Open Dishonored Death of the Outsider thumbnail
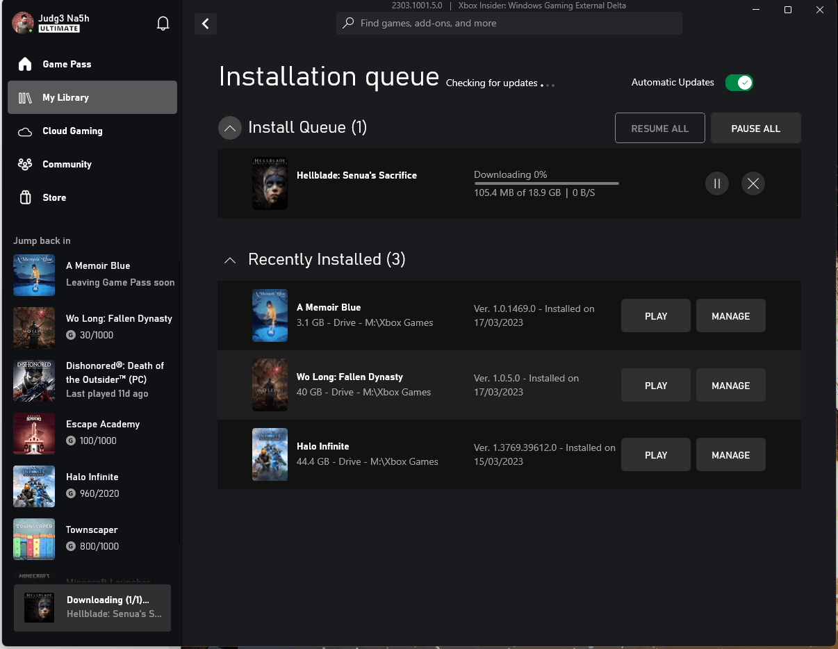The width and height of the screenshot is (838, 649). pos(34,381)
